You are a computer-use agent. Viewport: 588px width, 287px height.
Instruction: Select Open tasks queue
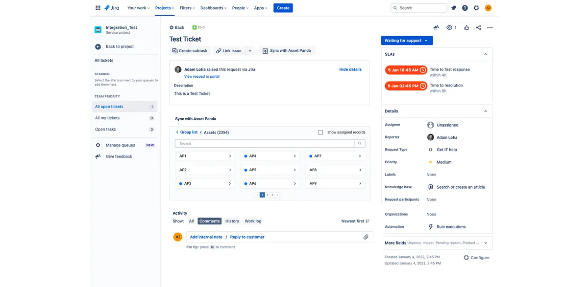[x=125, y=130]
